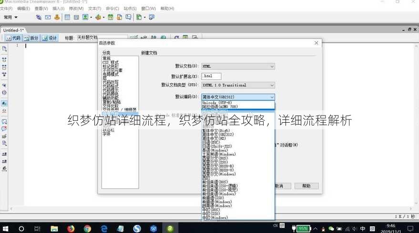The width and height of the screenshot is (419, 233).
Task: Click the apply comment icon in coding toolbar
Action: pyautogui.click(x=4, y=122)
